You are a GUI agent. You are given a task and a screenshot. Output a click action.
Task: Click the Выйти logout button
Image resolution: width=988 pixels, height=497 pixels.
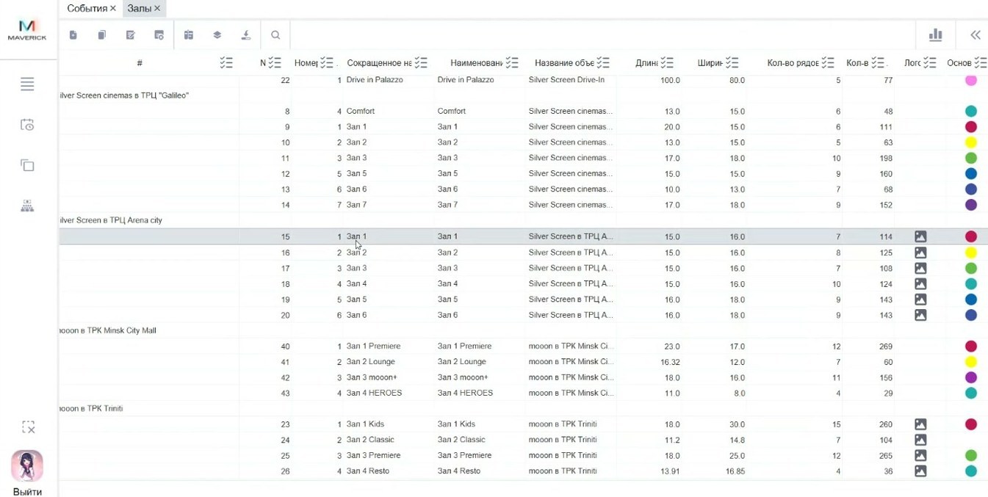(x=27, y=491)
